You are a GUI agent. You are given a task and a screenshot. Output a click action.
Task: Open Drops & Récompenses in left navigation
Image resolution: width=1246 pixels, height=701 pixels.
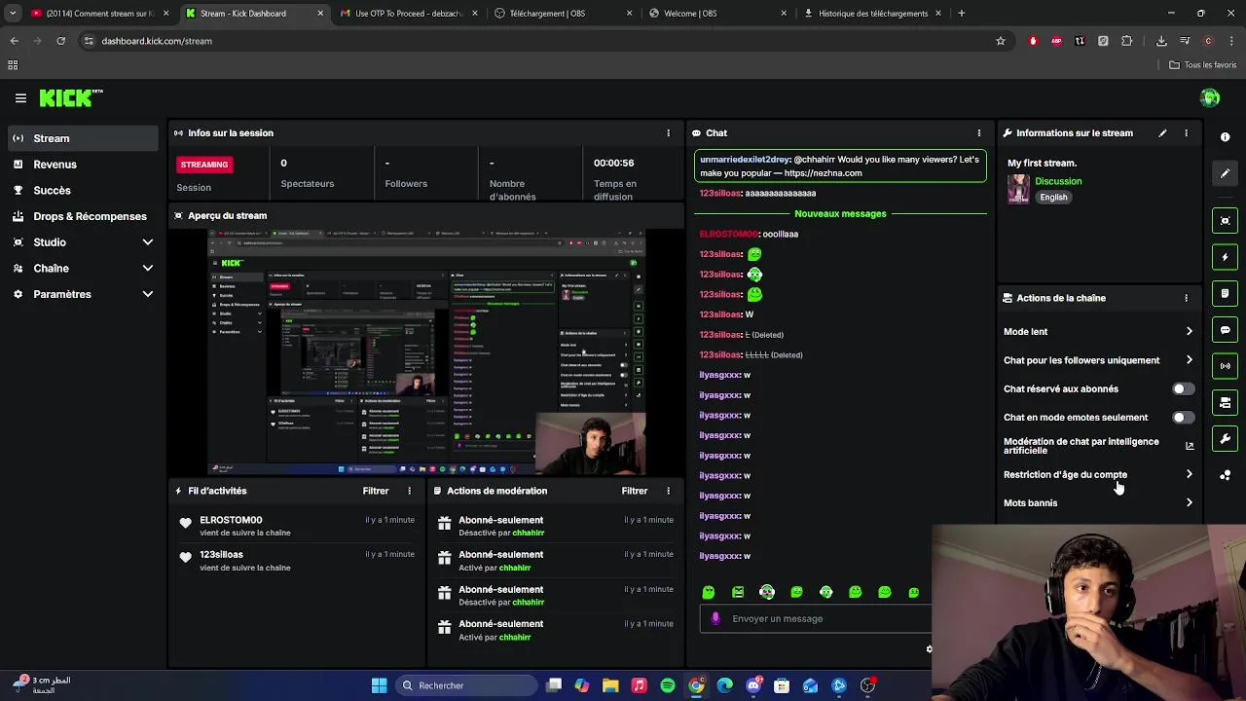[83, 216]
